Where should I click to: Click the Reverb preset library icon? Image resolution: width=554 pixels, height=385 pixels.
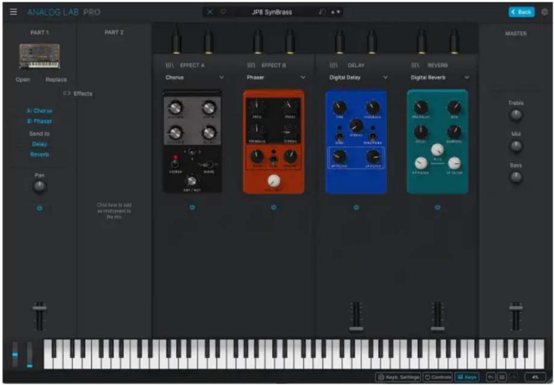(x=415, y=65)
